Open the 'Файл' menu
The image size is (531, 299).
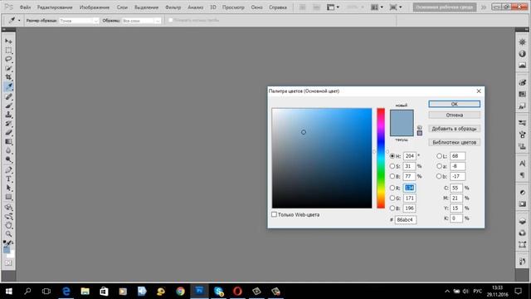pos(25,7)
